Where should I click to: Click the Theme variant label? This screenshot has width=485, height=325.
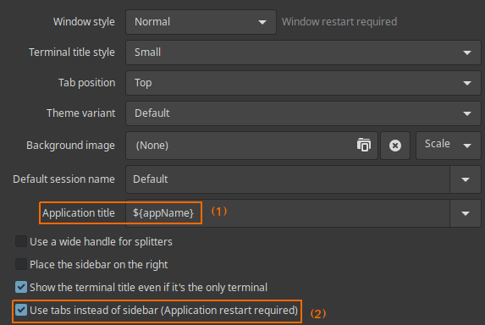[x=81, y=113]
